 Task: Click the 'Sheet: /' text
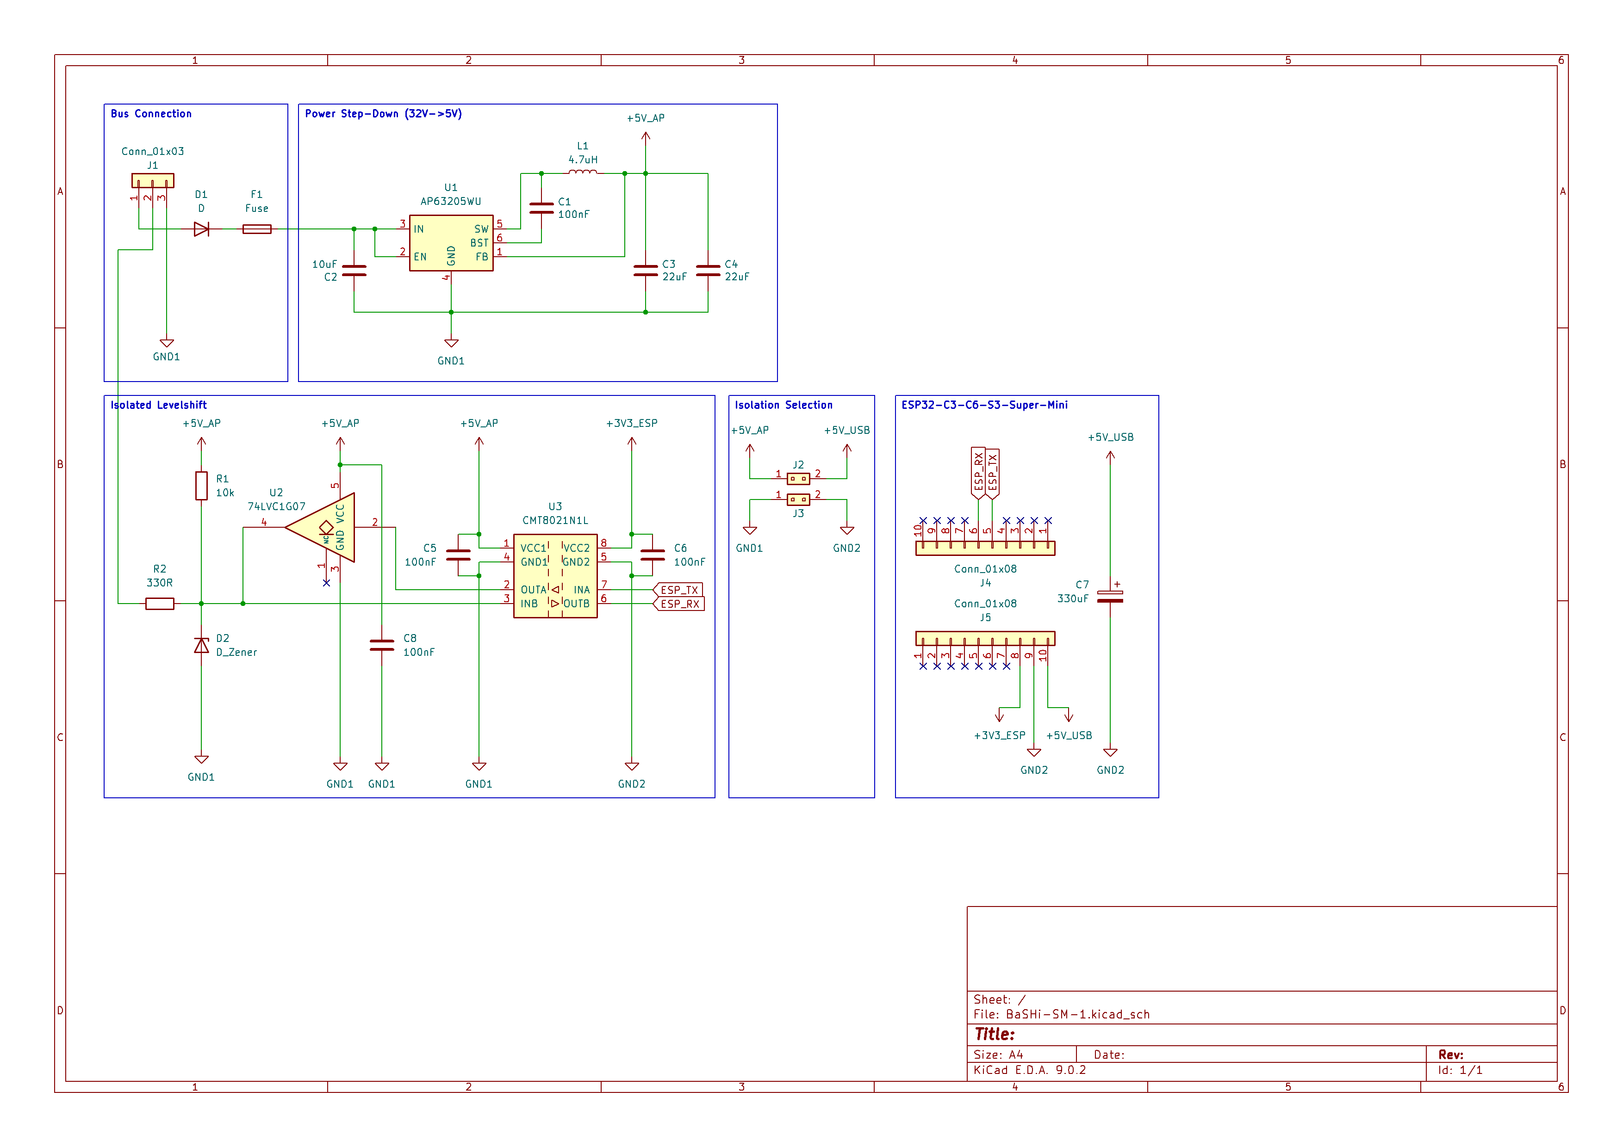(x=1000, y=999)
